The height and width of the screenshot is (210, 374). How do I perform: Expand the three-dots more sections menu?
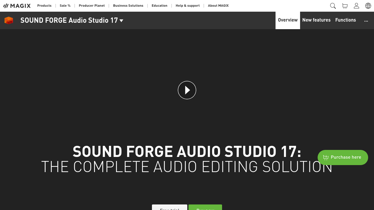pyautogui.click(x=366, y=20)
